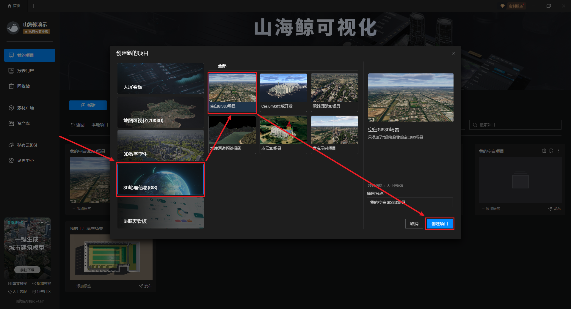Select the 3D数字孪生 category
Screen dimensions: 571x309
(x=161, y=146)
